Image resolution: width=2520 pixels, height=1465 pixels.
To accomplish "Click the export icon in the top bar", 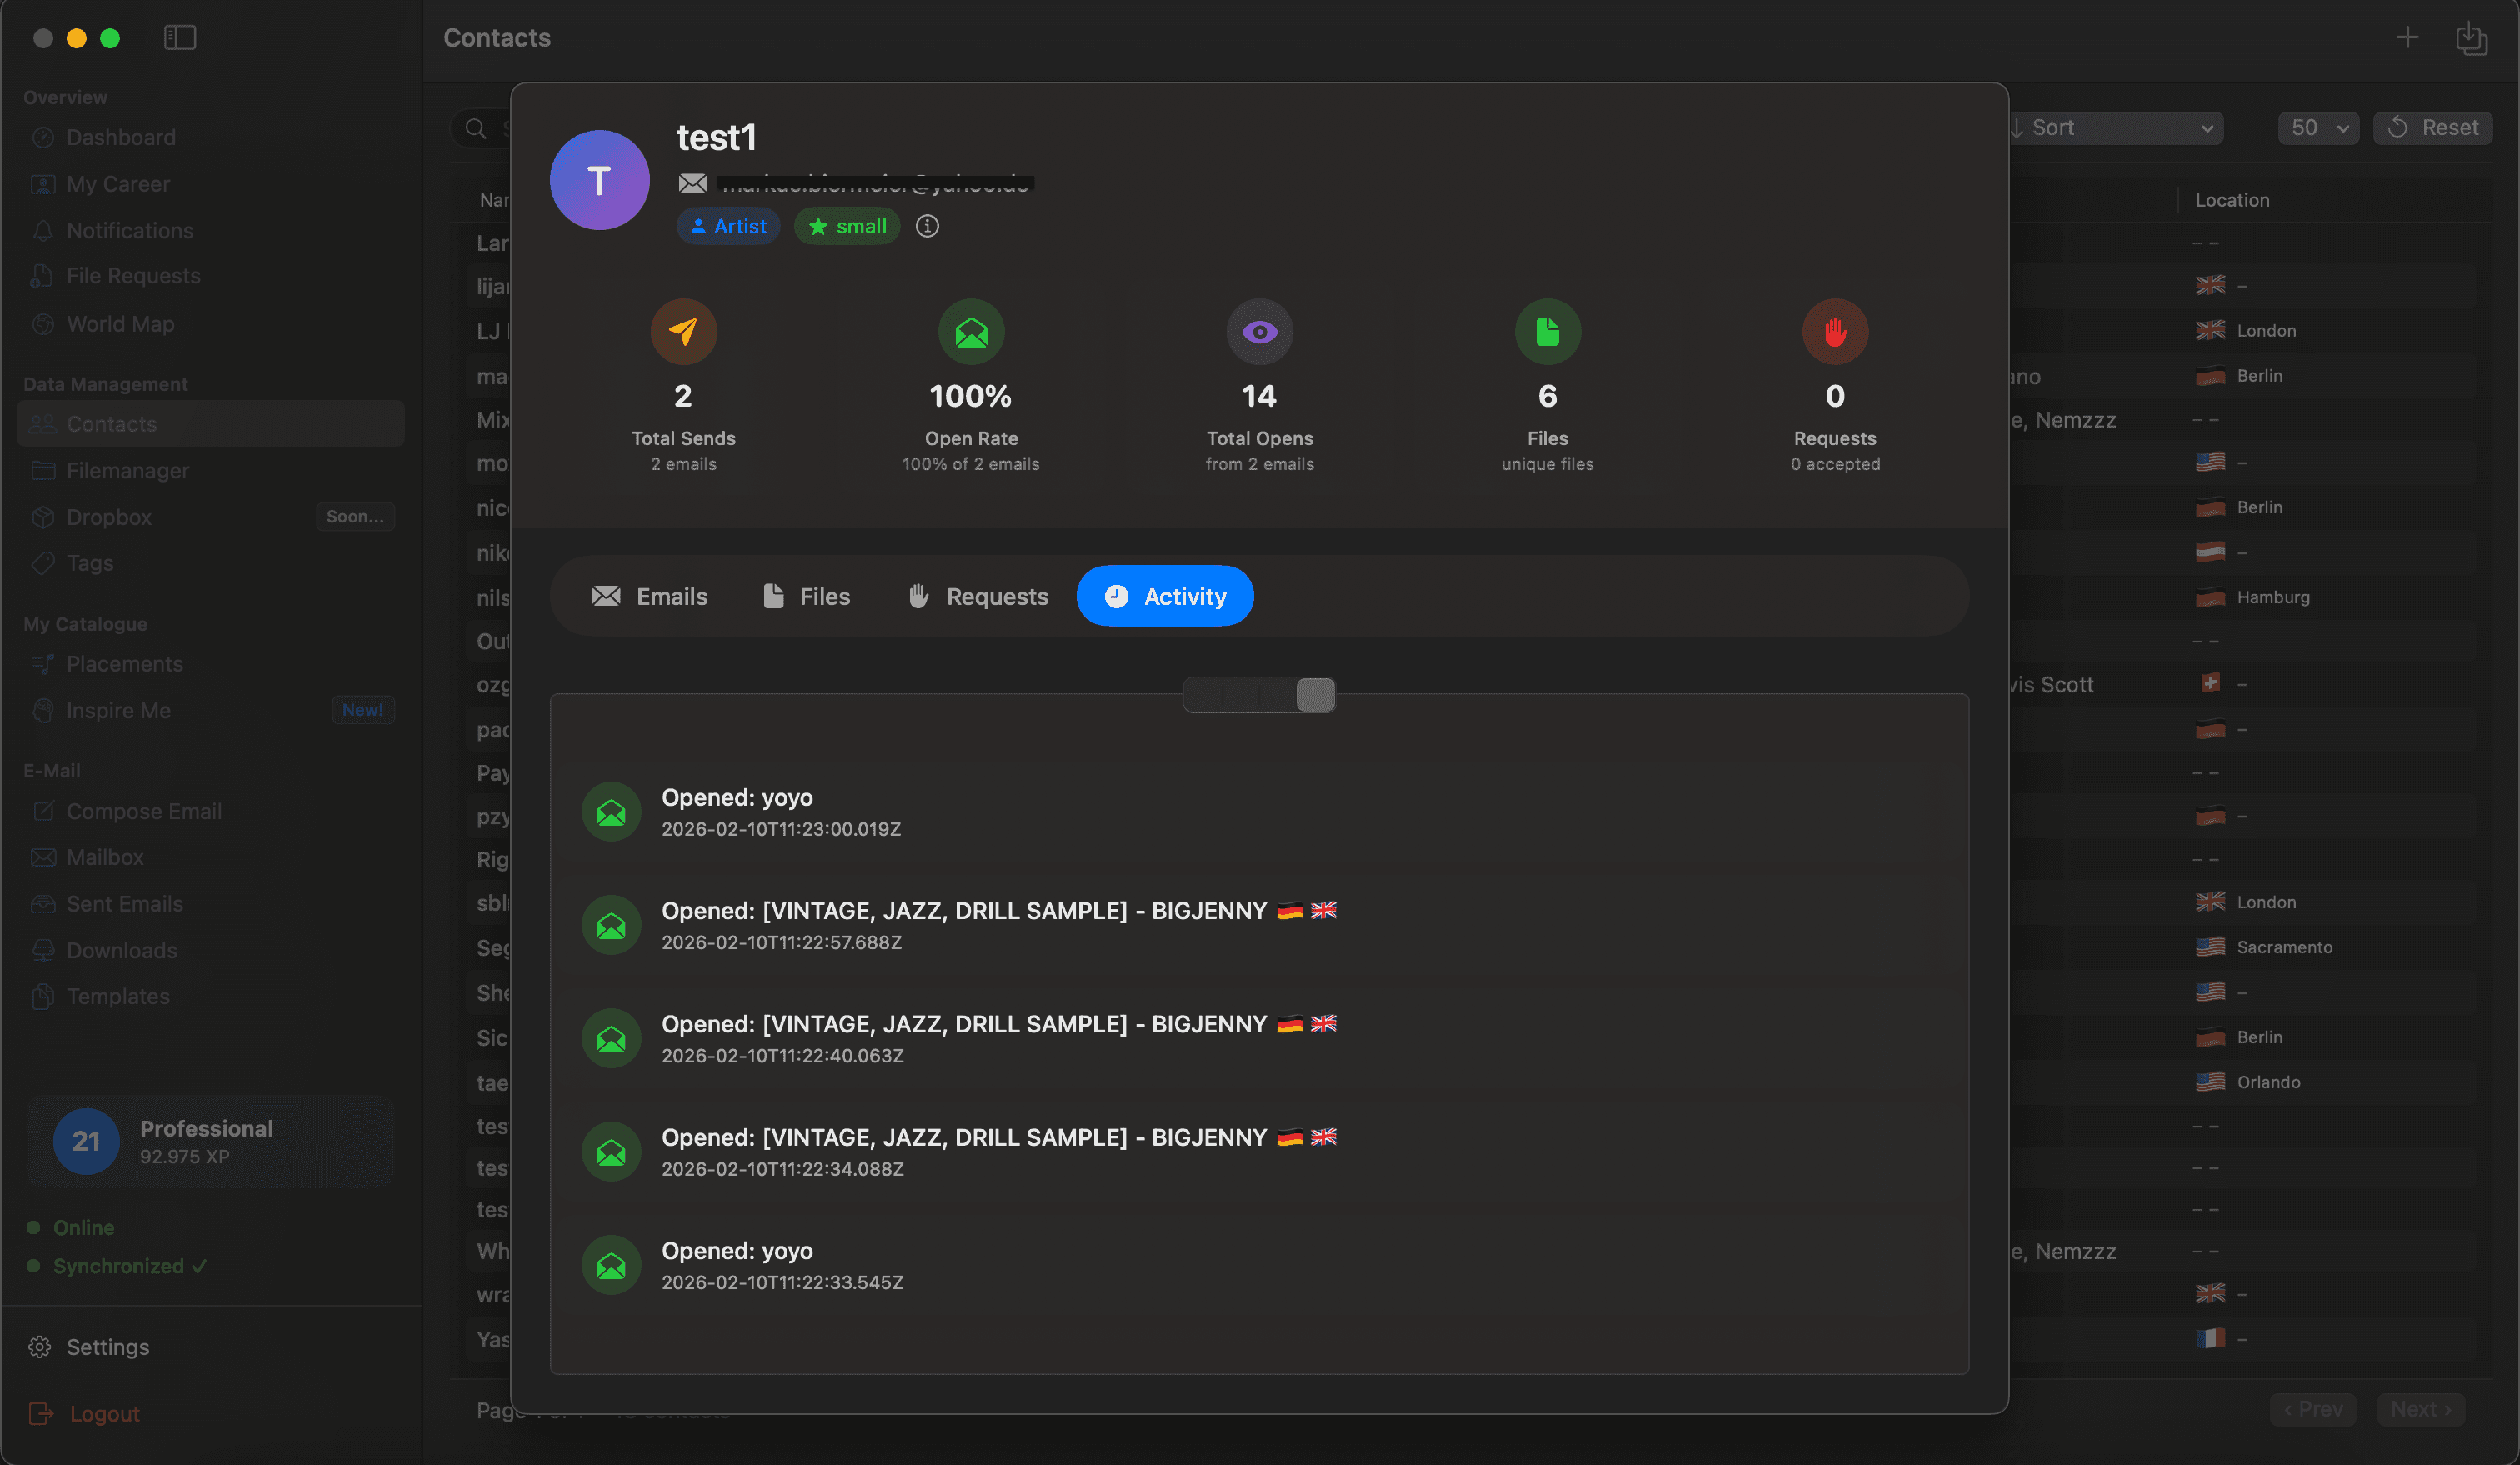I will [2472, 39].
